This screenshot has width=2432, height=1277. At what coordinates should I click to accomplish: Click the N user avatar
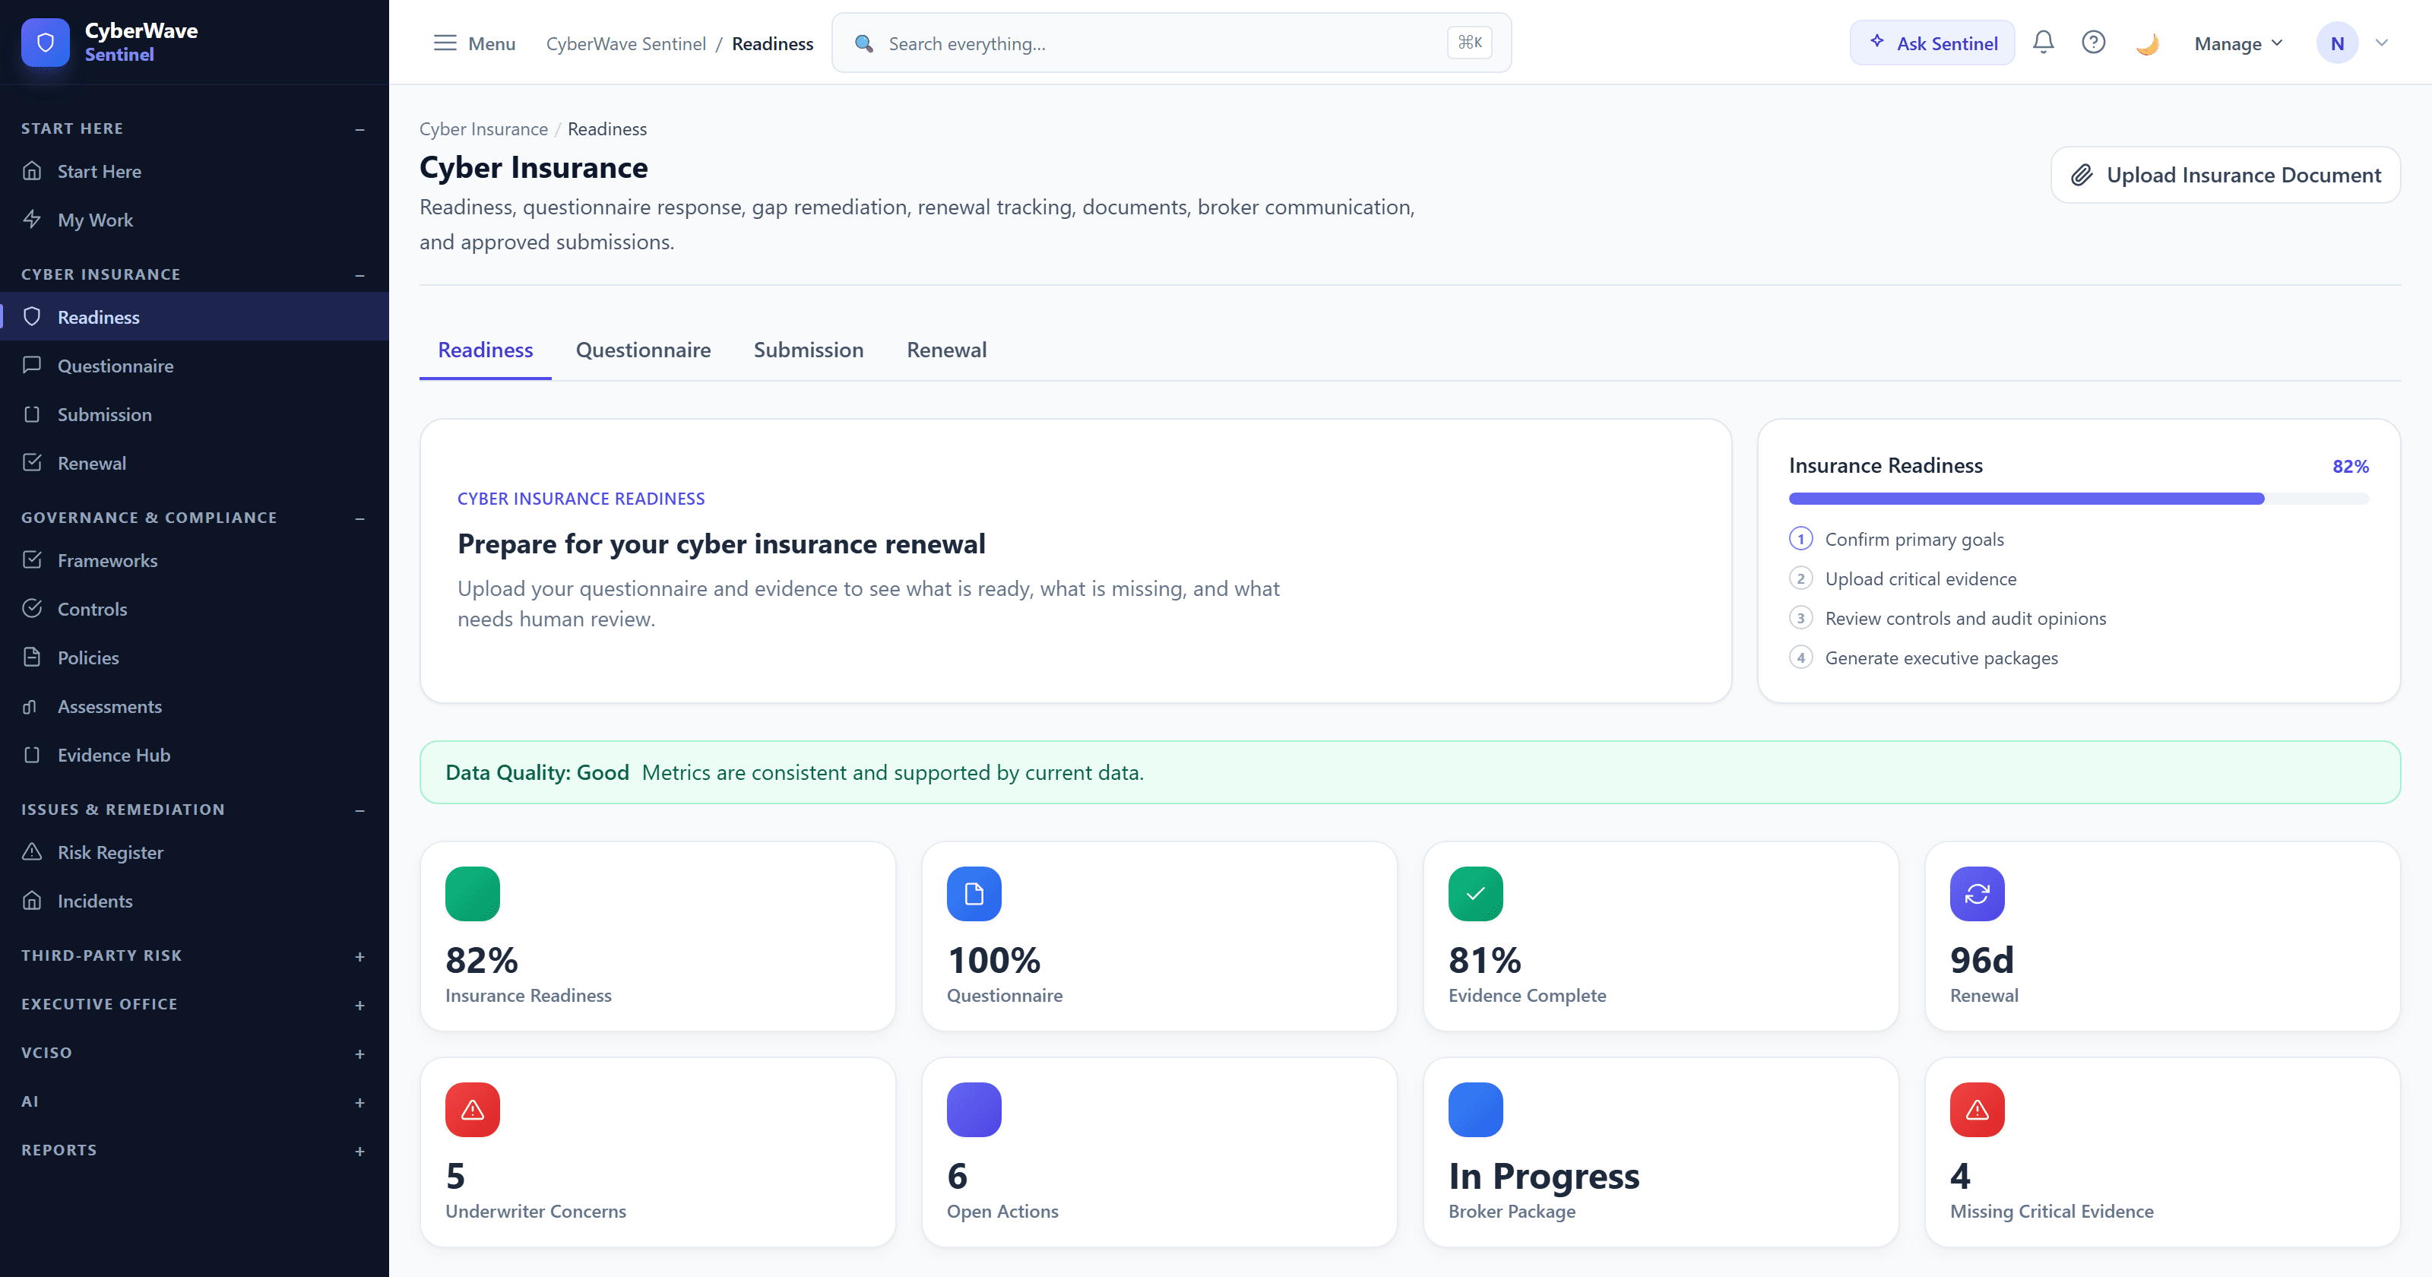tap(2337, 43)
